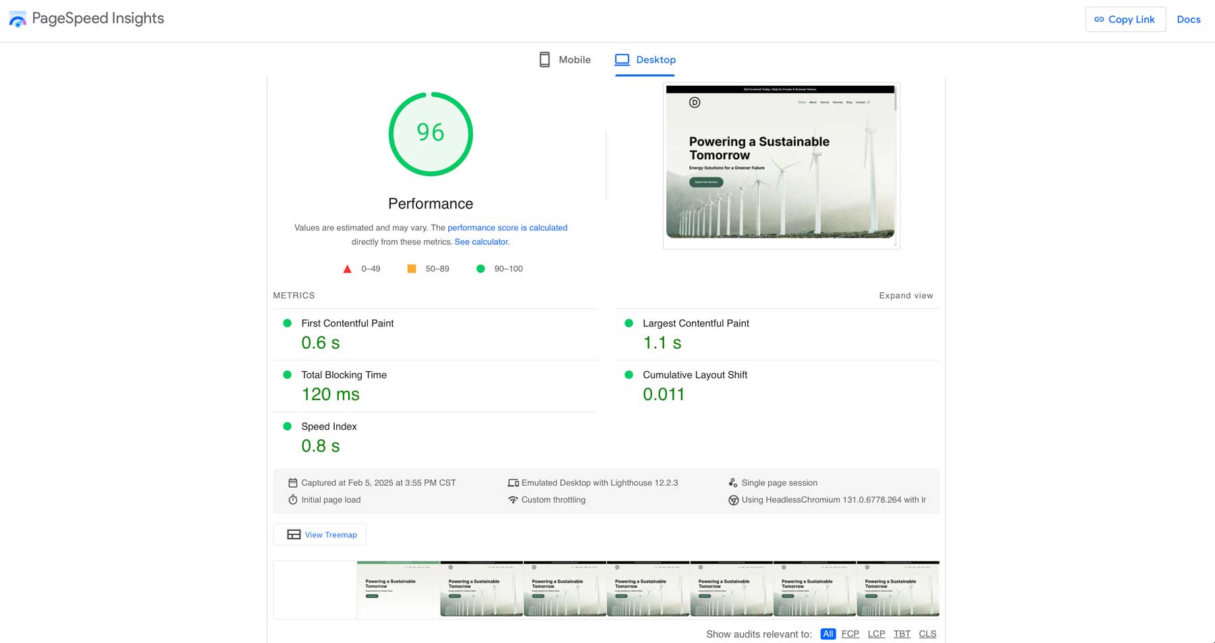Click the calendar icon next to capture date
The width and height of the screenshot is (1215, 643).
pos(292,482)
